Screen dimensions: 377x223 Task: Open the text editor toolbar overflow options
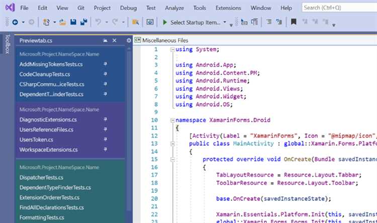click(x=334, y=25)
